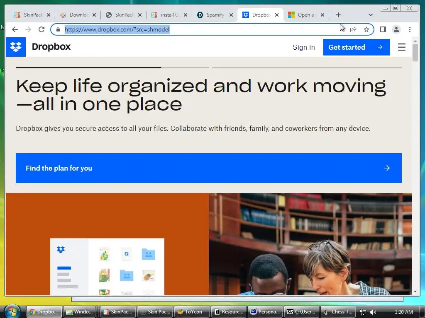Click the scrollbar up arrow
This screenshot has height=318, width=425.
415,41
